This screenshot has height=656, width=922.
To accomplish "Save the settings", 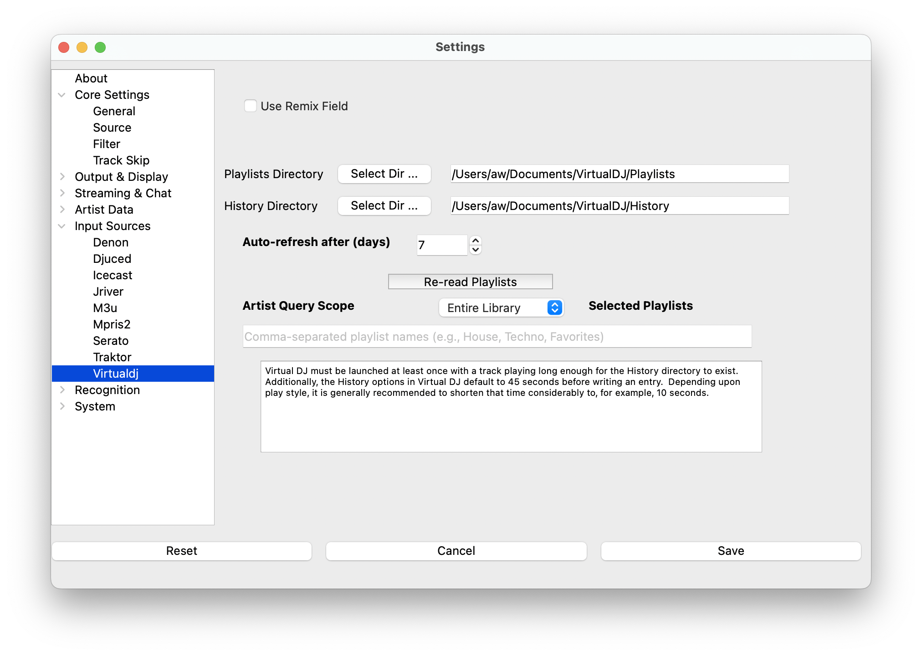I will point(731,551).
